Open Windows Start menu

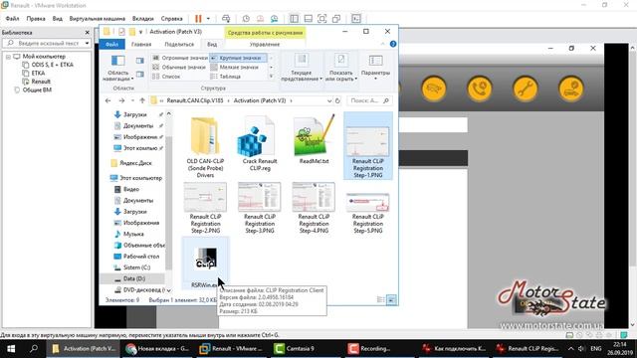[x=11, y=349]
